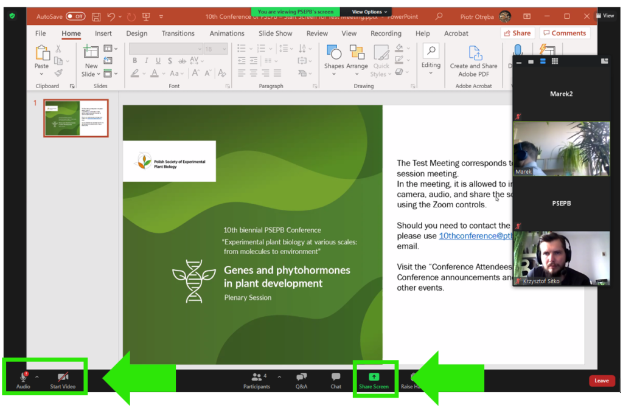Toggle Bold formatting
Screen dimensions: 623x408
pyautogui.click(x=134, y=61)
